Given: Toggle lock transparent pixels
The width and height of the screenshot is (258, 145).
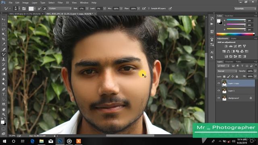Looking at the screenshot, I should click(224, 77).
